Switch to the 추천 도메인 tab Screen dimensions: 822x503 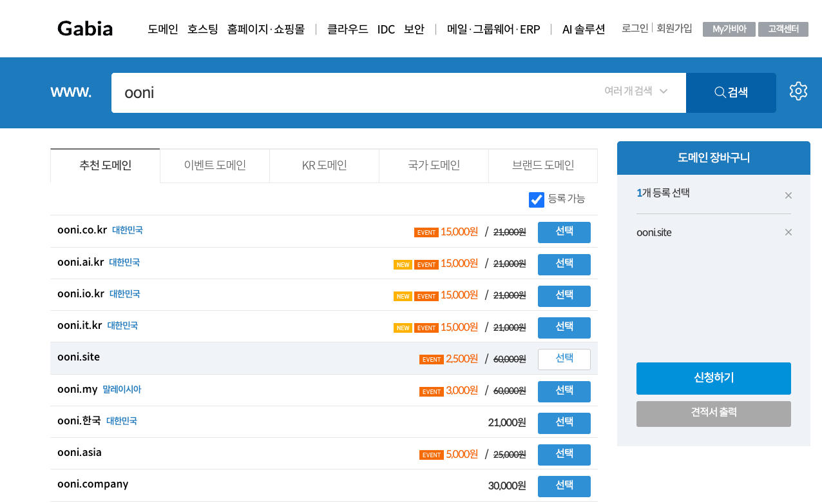click(x=105, y=166)
